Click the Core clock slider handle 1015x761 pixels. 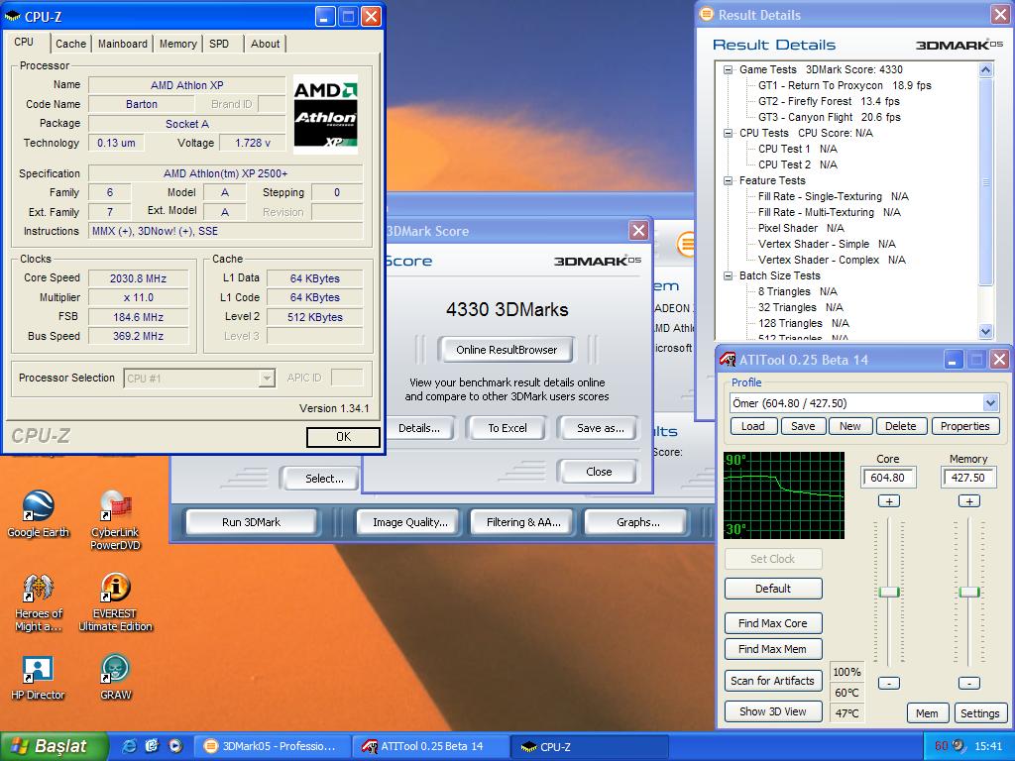click(x=889, y=592)
